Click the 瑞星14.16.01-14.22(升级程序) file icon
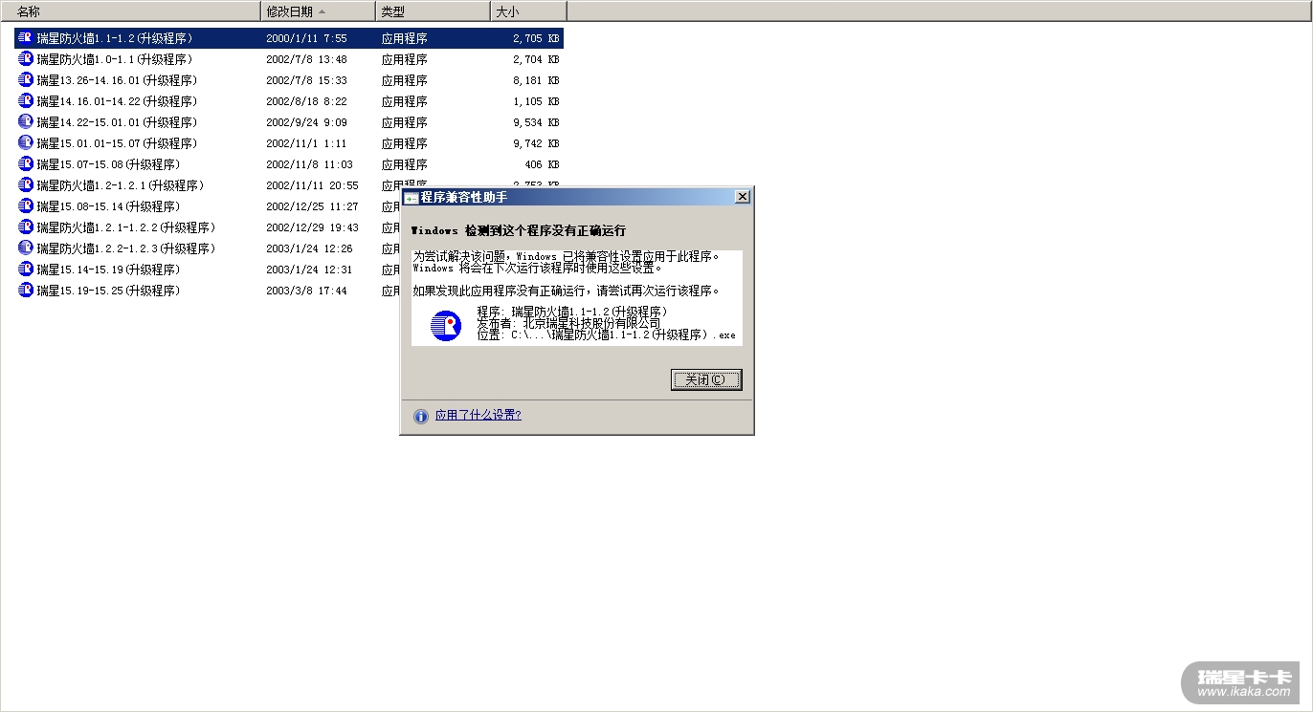 [x=26, y=101]
